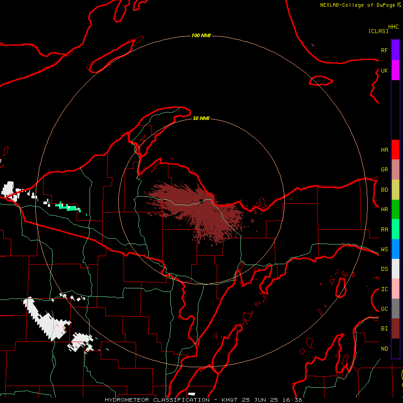Pick the bright green RA legend swatch
The width and height of the screenshot is (403, 403).
tap(395, 229)
